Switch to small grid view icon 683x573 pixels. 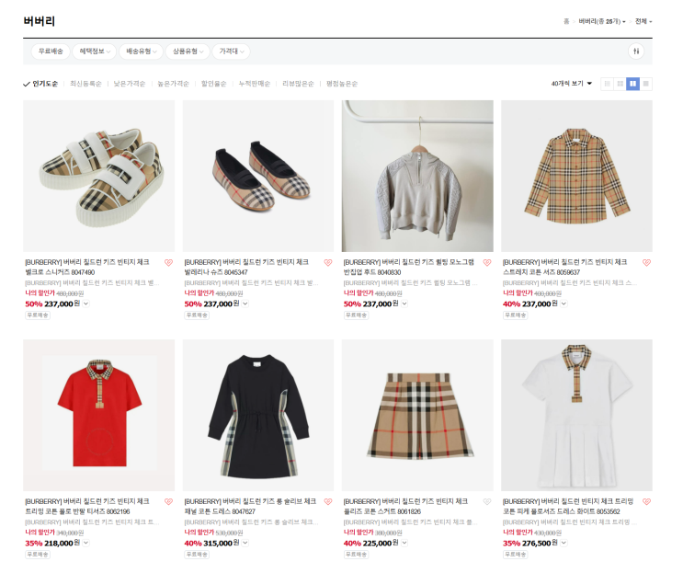[x=620, y=84]
